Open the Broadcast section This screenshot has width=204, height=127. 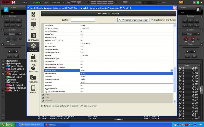pos(33,68)
